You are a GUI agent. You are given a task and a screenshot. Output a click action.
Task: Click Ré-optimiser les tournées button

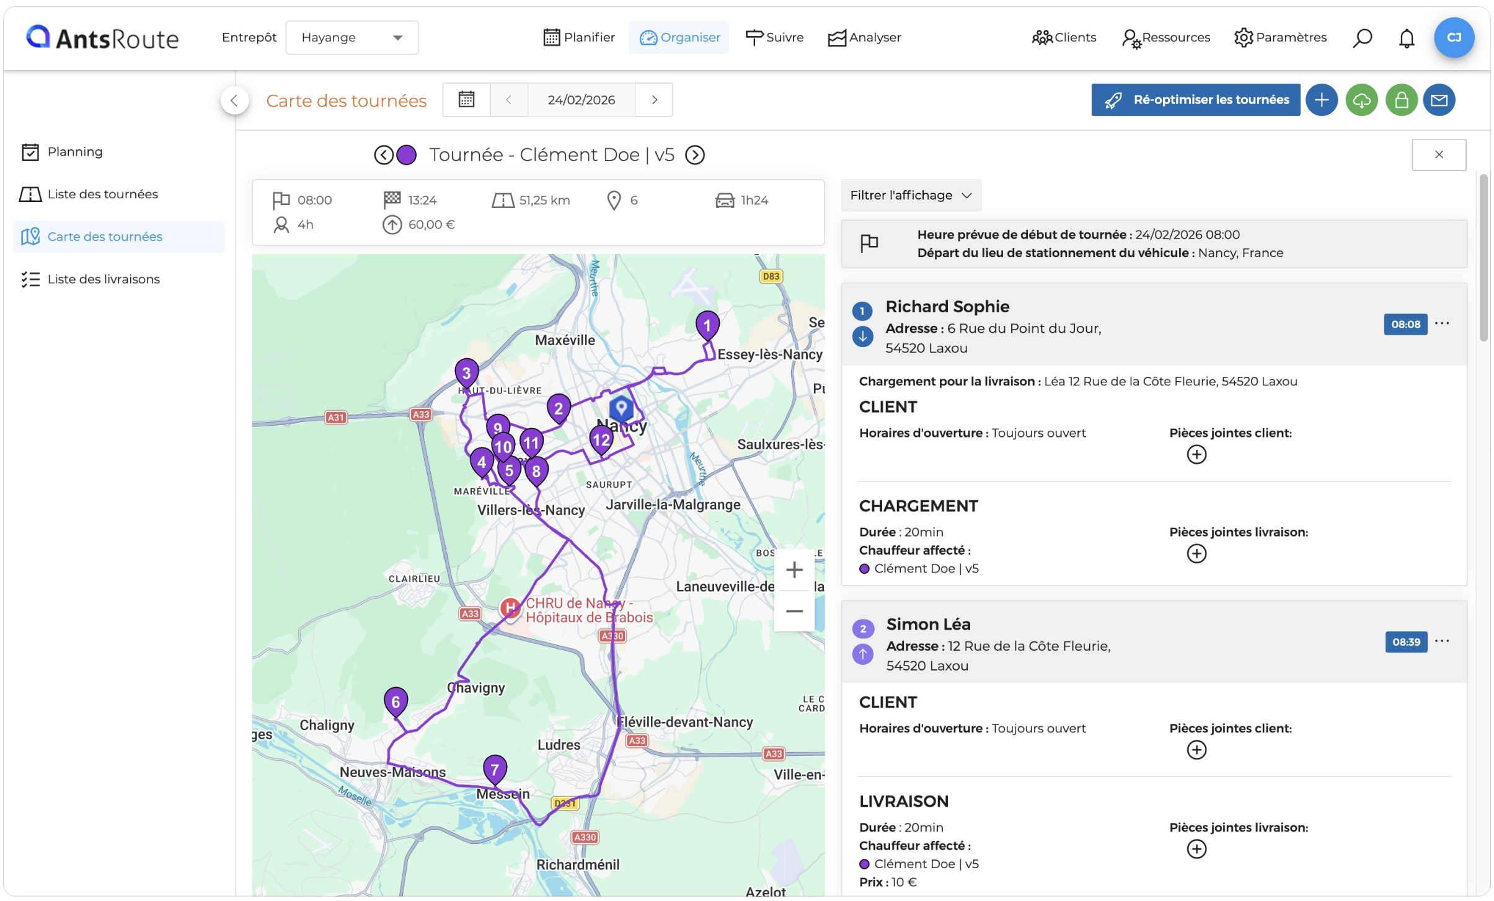click(x=1195, y=100)
